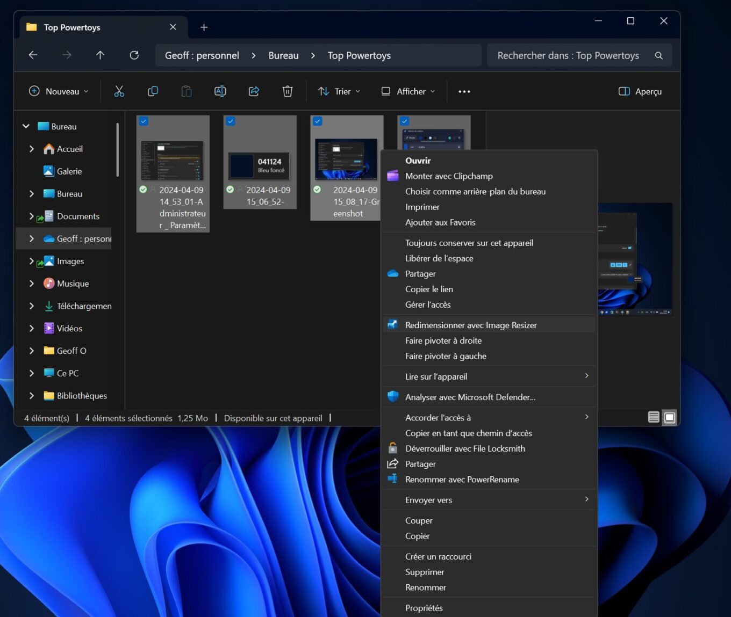Image resolution: width=731 pixels, height=617 pixels.
Task: Open the Accorder l'accès à submenu
Action: coord(489,418)
